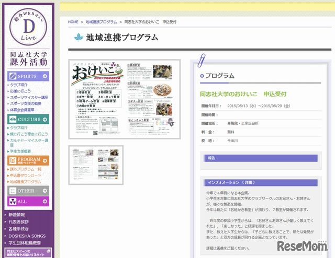The image size is (335, 258).
Task: Click the arrow icon on the ALL button
Action: [x=44, y=201]
